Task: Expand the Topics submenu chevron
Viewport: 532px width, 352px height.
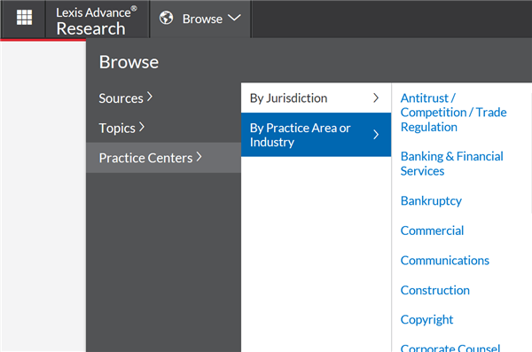Action: point(142,127)
